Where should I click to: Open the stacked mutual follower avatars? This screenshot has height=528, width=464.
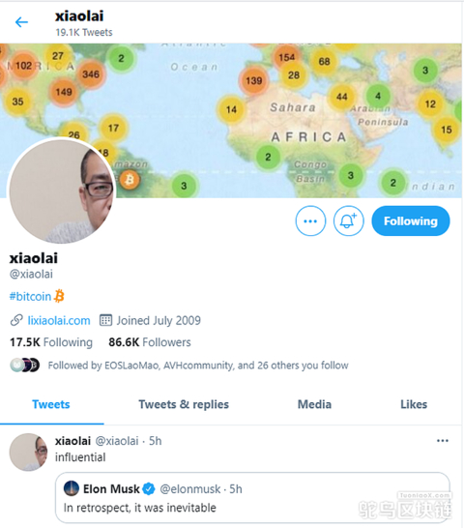click(x=25, y=365)
